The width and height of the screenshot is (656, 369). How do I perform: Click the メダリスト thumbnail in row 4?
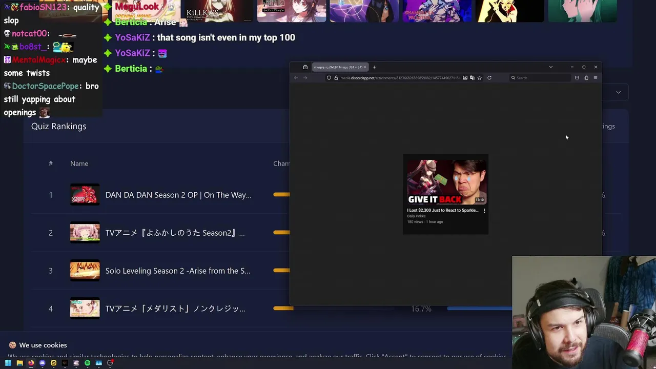[x=85, y=309]
